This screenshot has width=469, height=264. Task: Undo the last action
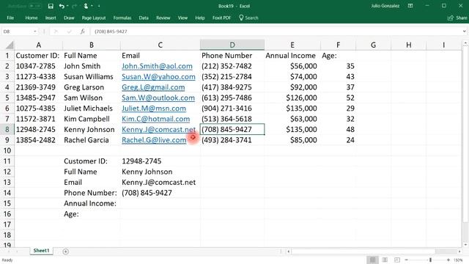click(62, 6)
